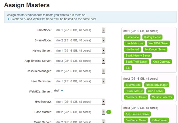Screen dimensions: 178x123
Task: Click the ResourceManager tag under rhel2
Action: [157, 85]
